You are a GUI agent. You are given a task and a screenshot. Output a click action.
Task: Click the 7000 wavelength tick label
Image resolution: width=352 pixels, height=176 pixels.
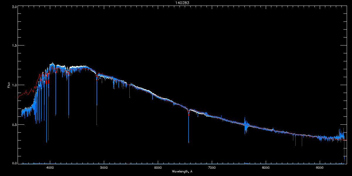pyautogui.click(x=212, y=167)
